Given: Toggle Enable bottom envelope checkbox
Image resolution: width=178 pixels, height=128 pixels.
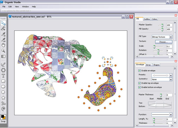Looking at the screenshot, I should pos(140,87).
